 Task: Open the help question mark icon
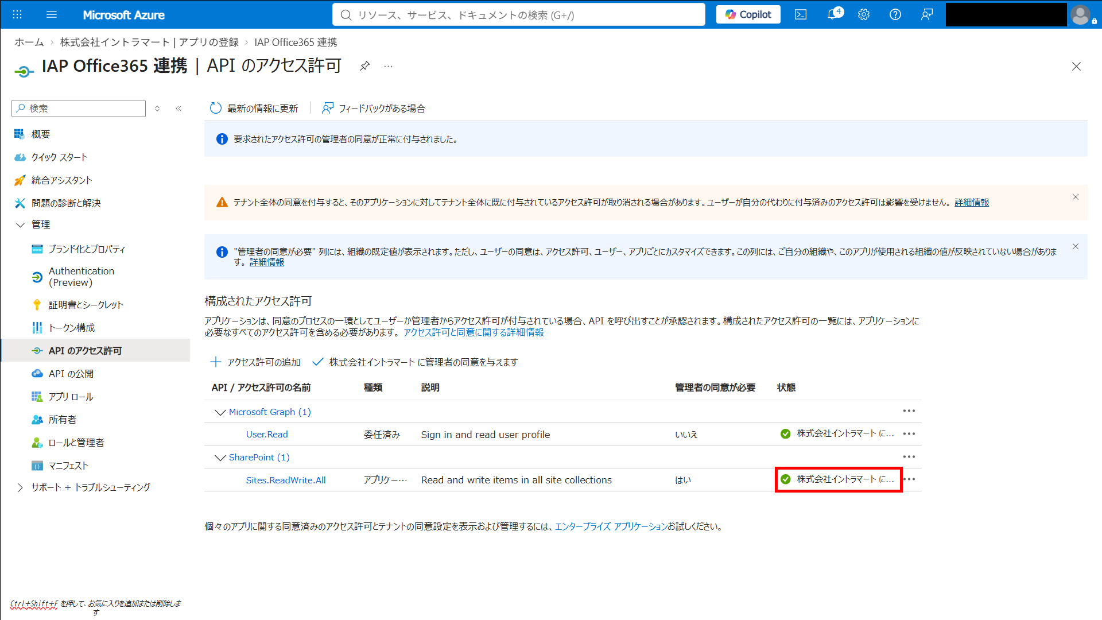(895, 15)
